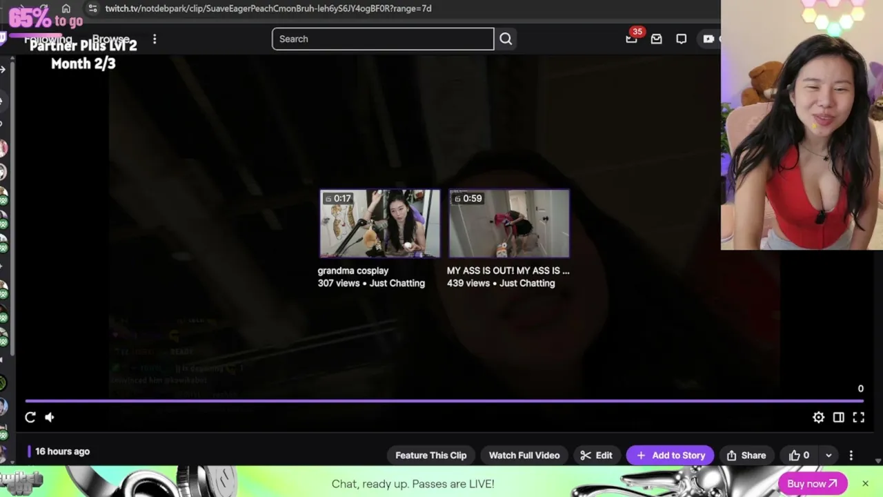Viewport: 883px width, 497px height.
Task: Open the chat bubble icon in top bar
Action: tap(682, 39)
